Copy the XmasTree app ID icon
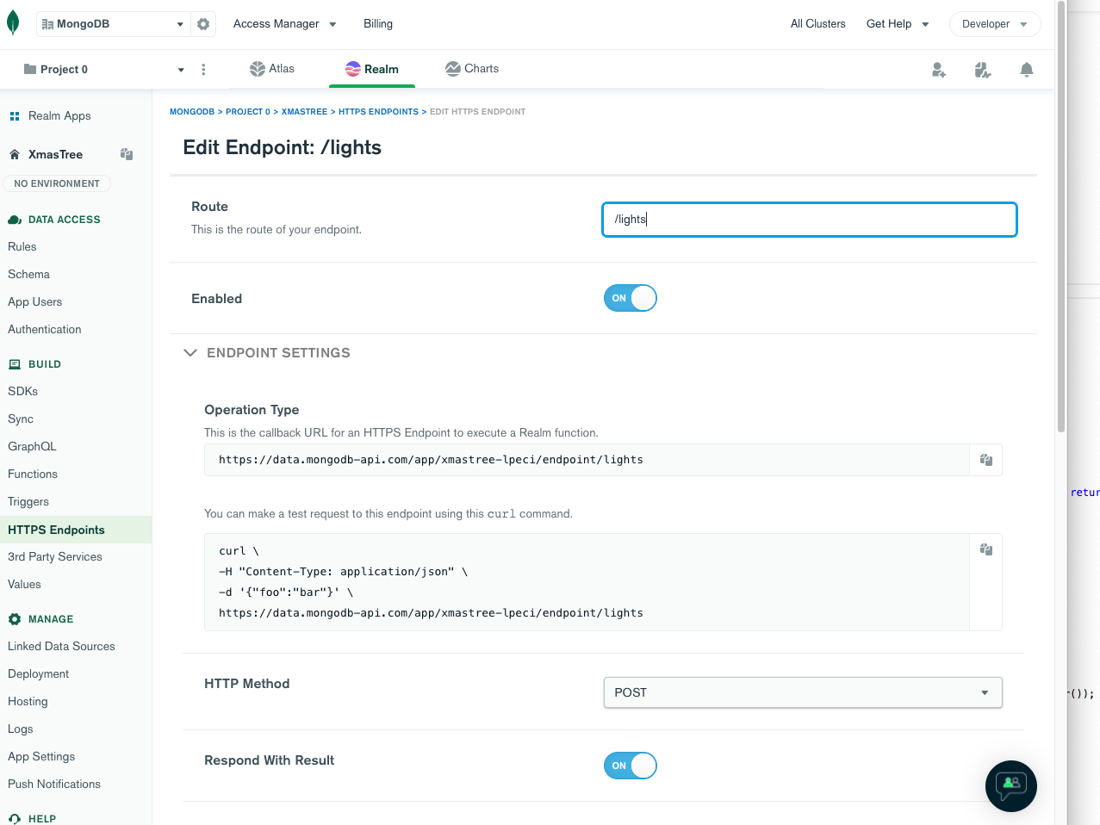This screenshot has width=1100, height=825. (127, 154)
